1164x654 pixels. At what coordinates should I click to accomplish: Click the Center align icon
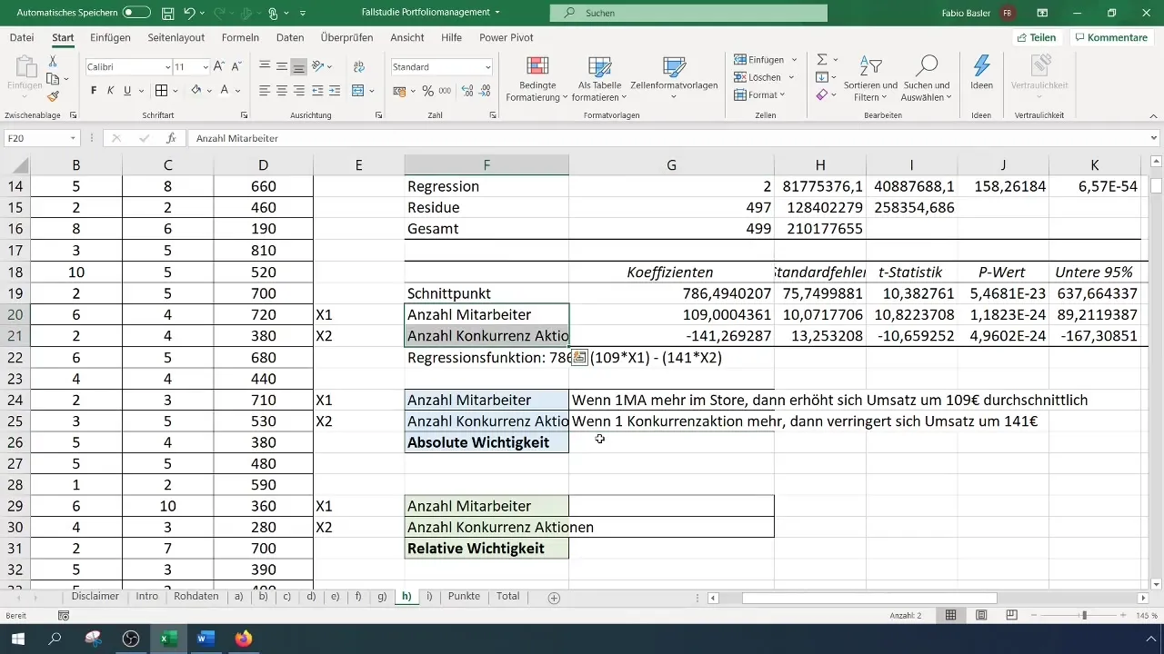[x=282, y=91]
